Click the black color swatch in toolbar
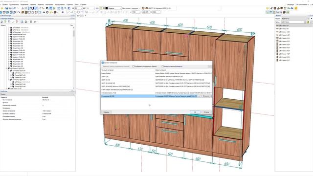 pos(107,8)
